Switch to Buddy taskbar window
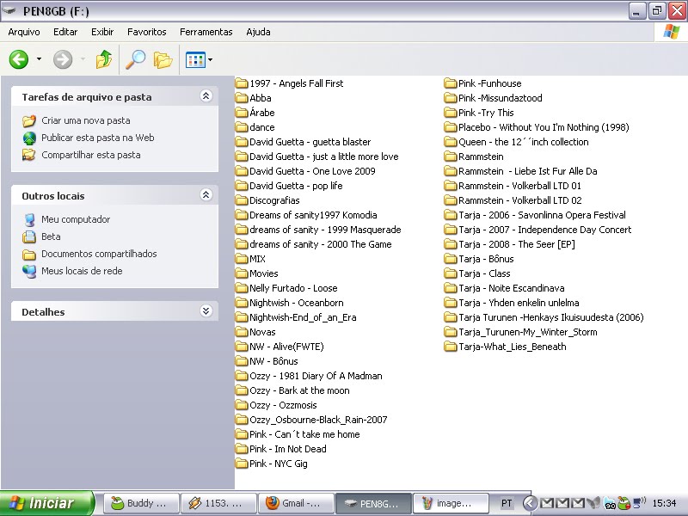 tap(141, 503)
